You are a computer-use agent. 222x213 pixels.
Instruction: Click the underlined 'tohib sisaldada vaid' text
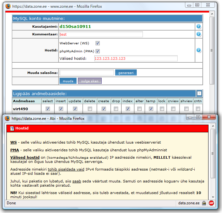pos(66,169)
